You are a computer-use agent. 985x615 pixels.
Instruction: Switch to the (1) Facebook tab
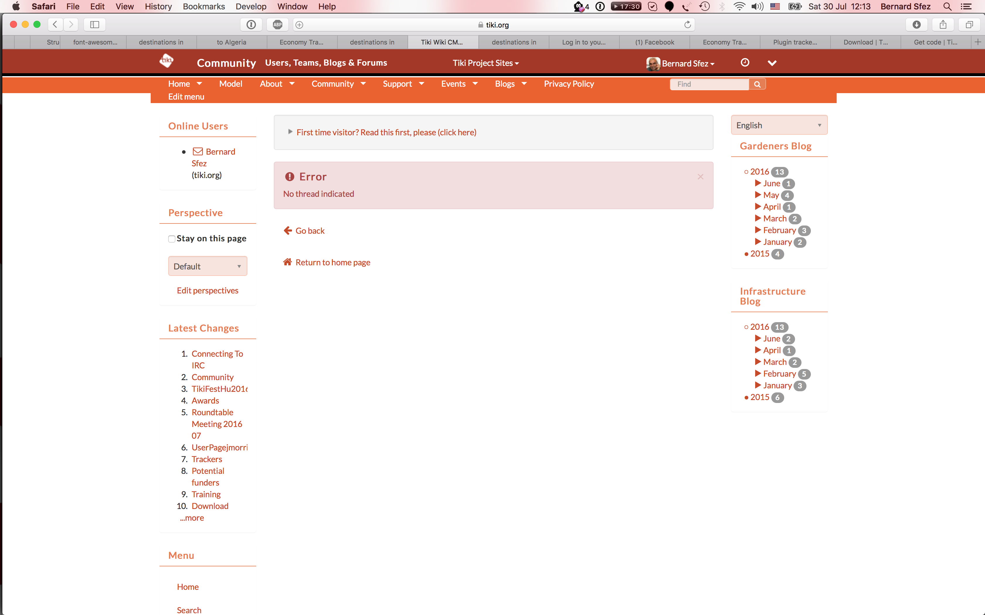[655, 42]
